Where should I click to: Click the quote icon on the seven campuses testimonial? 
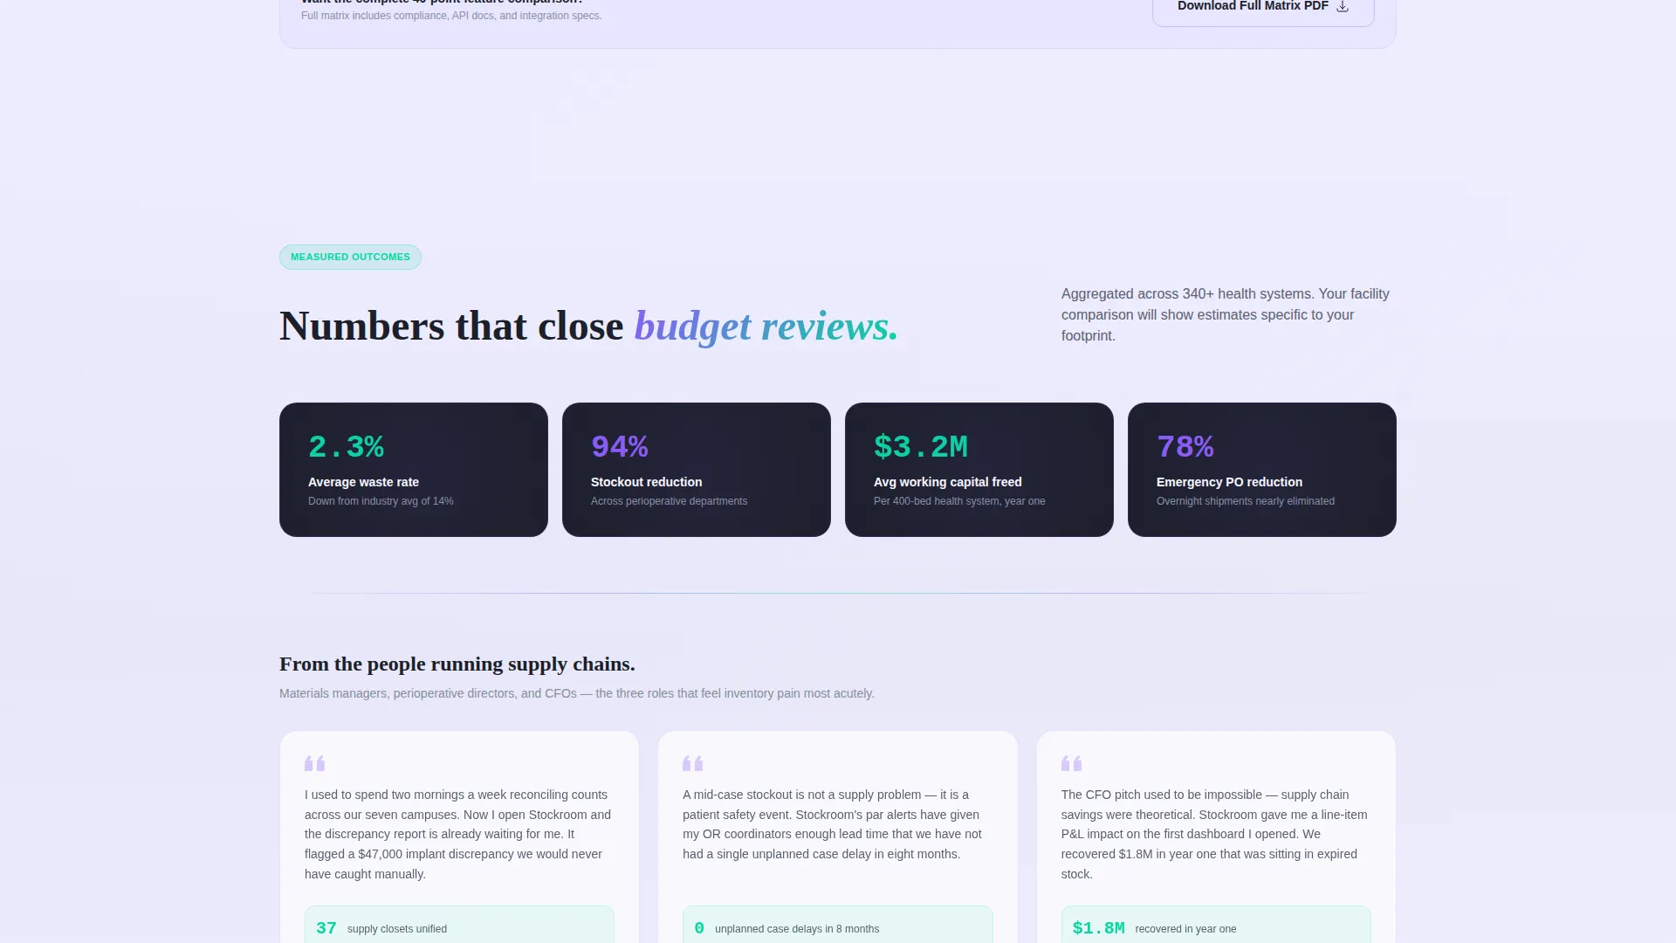click(314, 763)
